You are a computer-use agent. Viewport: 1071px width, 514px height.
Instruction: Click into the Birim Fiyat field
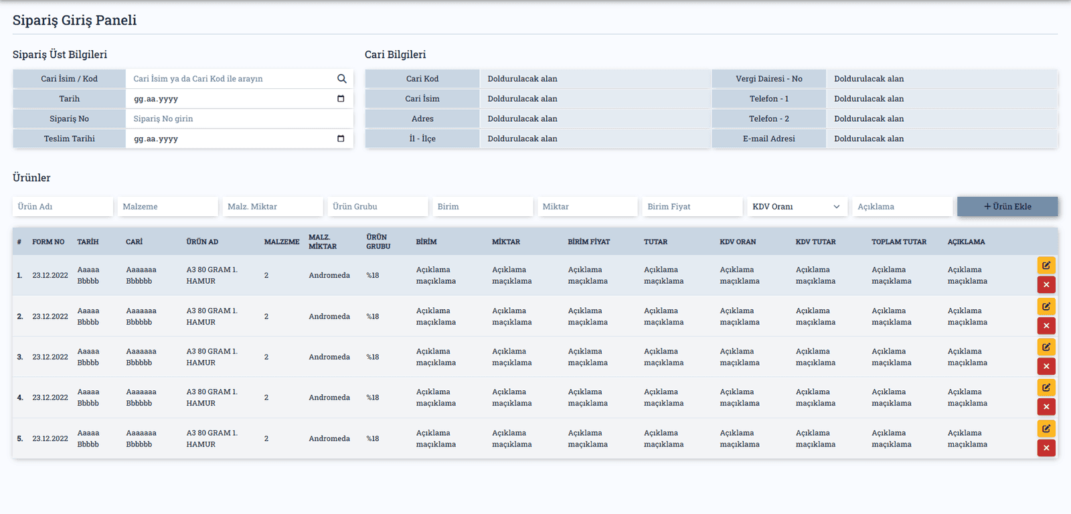point(692,207)
